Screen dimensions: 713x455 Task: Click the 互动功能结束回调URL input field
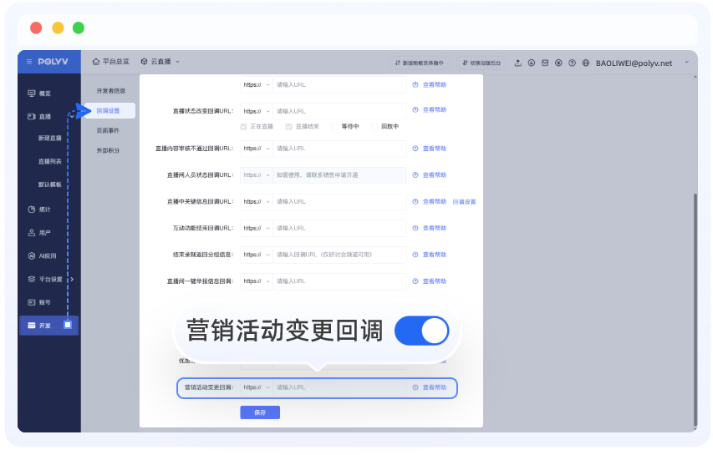[339, 228]
